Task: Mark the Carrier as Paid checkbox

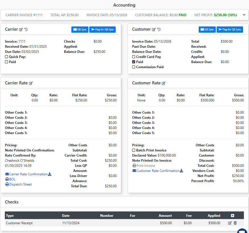Action: [x=7, y=62]
